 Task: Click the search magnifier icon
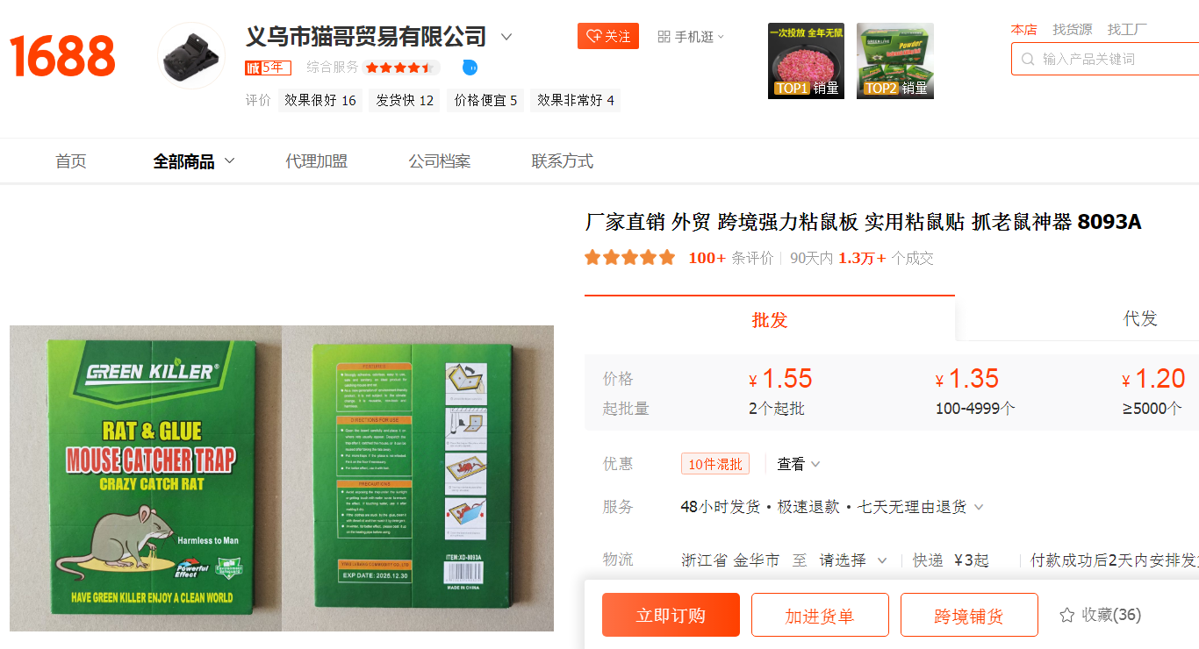(1028, 59)
